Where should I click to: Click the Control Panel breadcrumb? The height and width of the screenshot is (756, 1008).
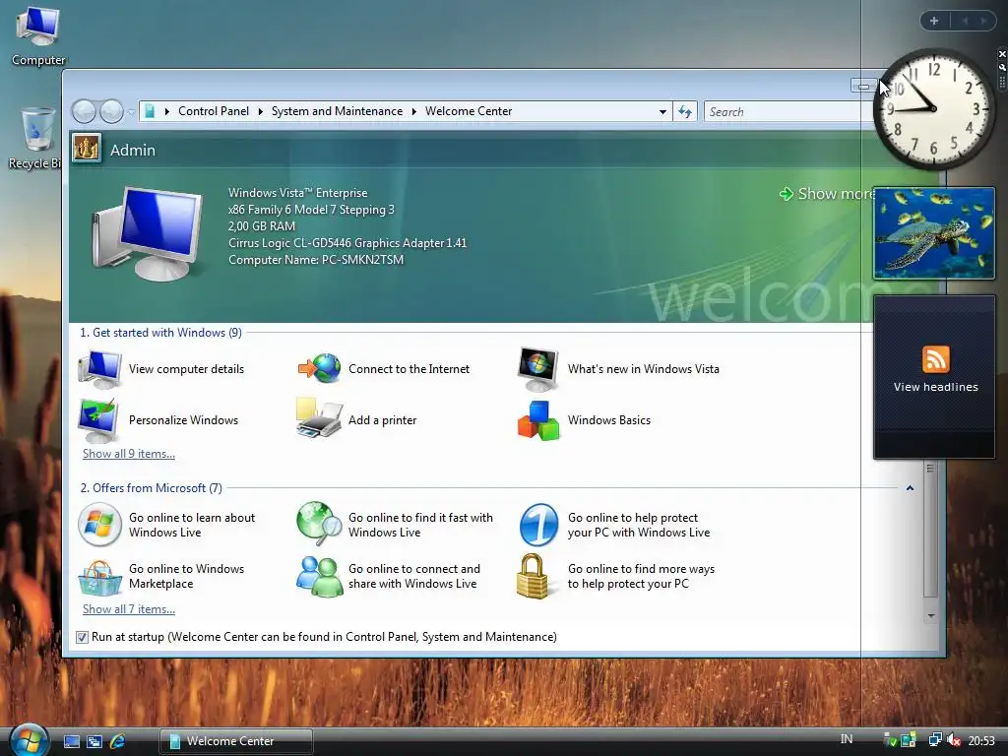point(214,111)
